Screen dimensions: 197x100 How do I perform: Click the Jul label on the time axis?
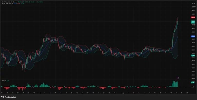point(39,93)
